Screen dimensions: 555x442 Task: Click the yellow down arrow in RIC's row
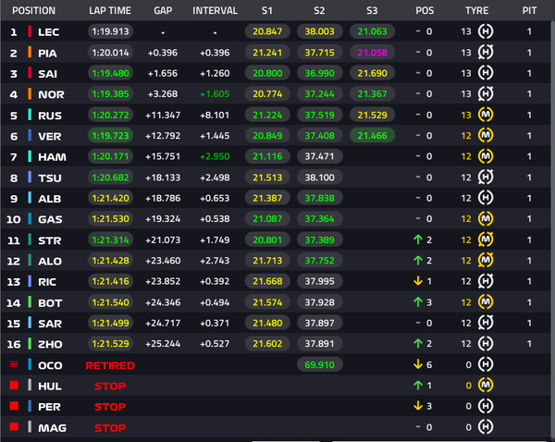click(x=418, y=281)
